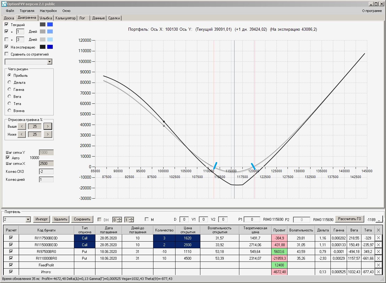Screen dimensions: 386x283
Task: Remove the RI110000BR0 Put row via X
Action: (378, 258)
